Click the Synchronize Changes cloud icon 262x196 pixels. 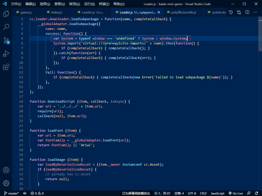pyautogui.click(x=25, y=193)
